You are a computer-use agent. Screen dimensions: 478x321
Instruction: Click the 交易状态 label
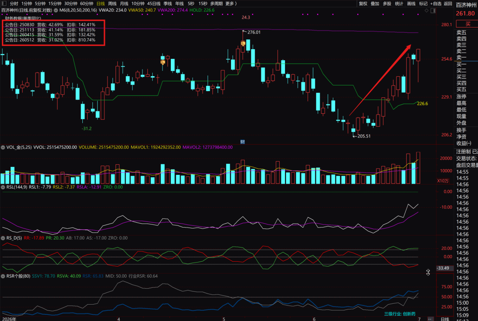click(x=466, y=159)
